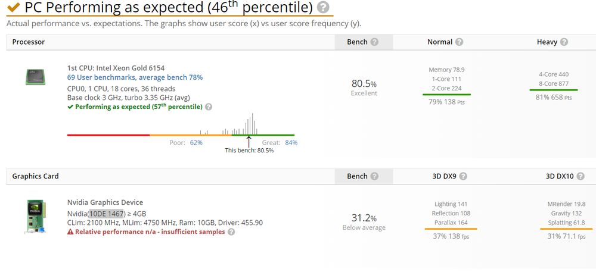Click the highlighted 10DE 1467 device ID
The height and width of the screenshot is (272, 596).
107,214
